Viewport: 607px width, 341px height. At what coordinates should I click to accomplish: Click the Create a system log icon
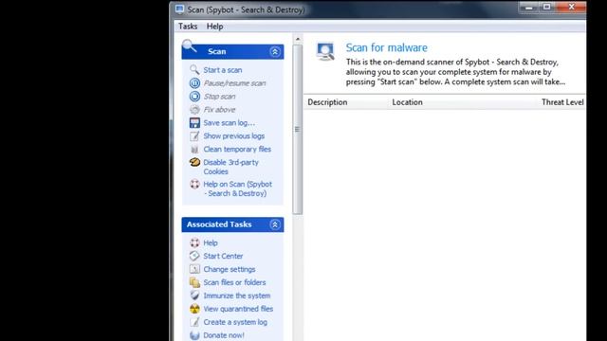click(194, 322)
